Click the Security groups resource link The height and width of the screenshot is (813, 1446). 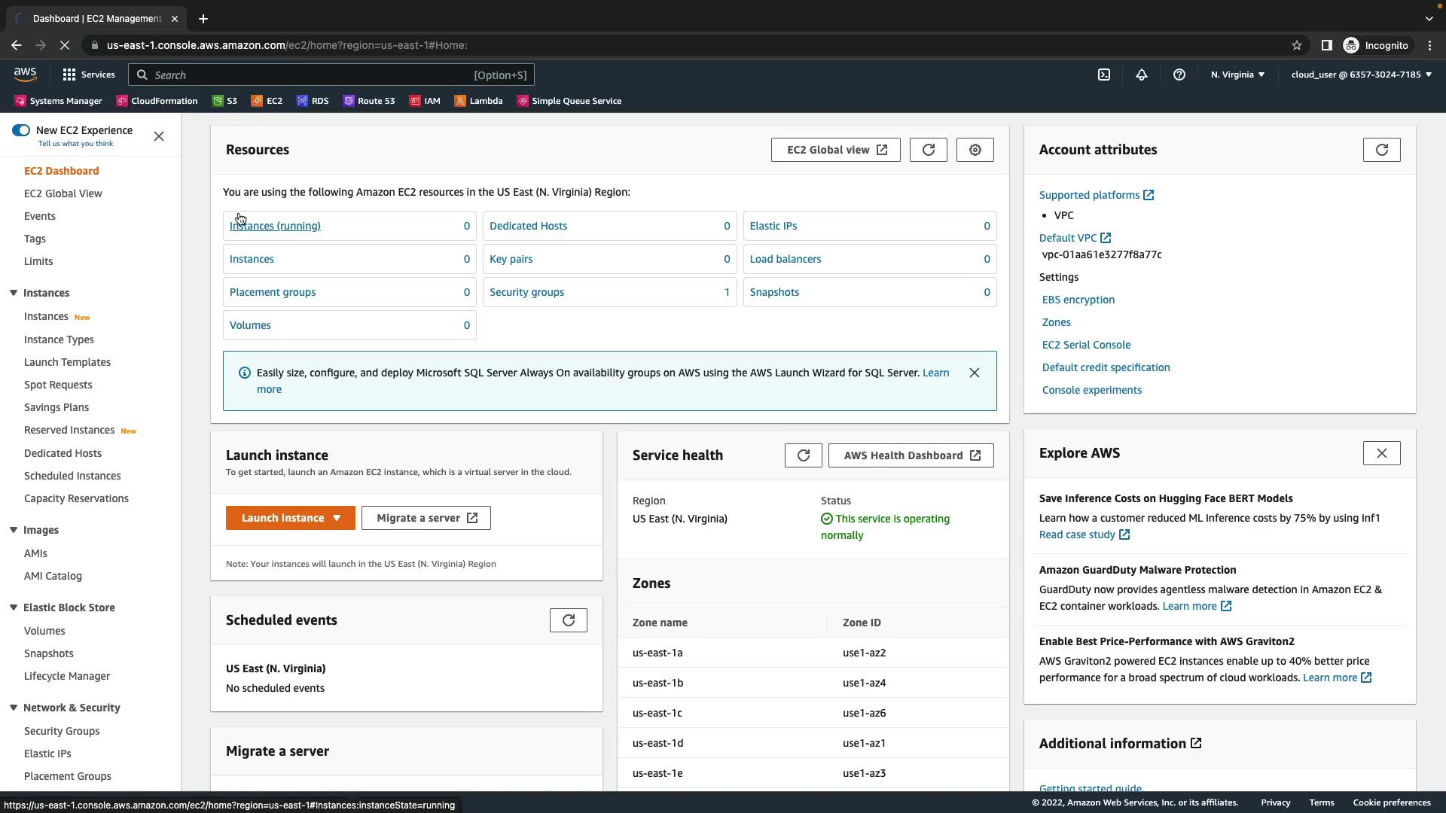click(526, 292)
